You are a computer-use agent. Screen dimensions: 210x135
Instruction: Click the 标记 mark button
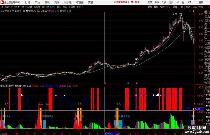pos(187,7)
